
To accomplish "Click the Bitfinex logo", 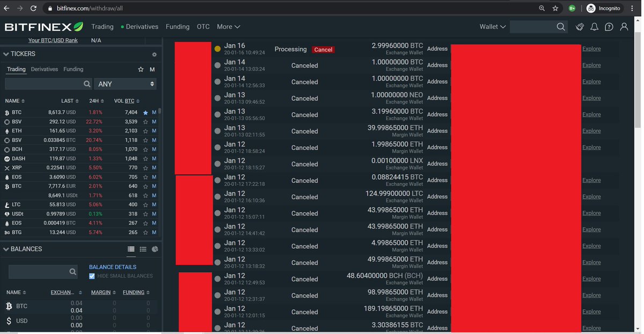I will 44,27.
